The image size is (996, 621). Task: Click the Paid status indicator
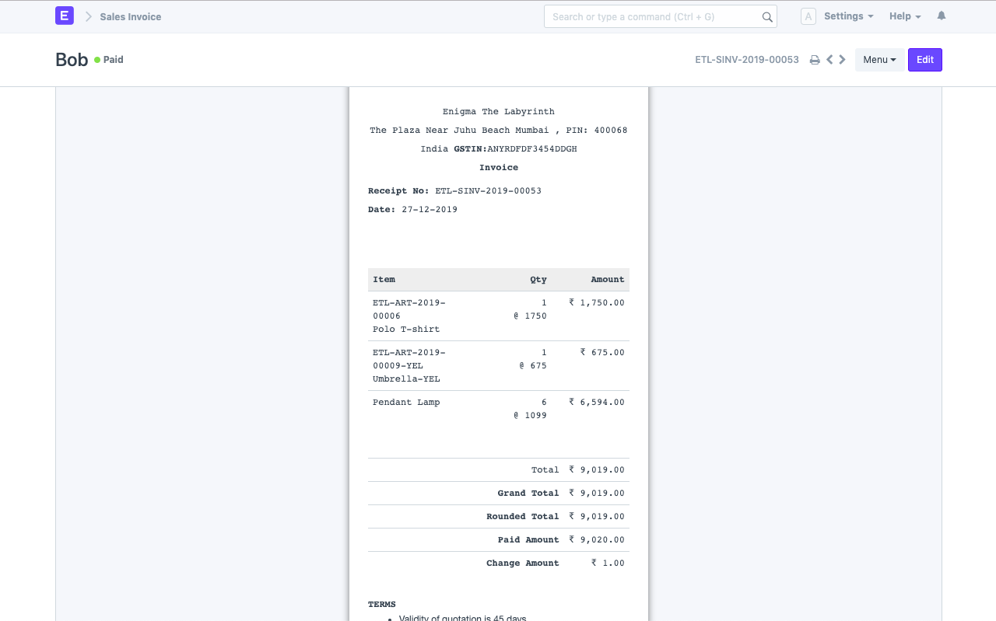(109, 60)
